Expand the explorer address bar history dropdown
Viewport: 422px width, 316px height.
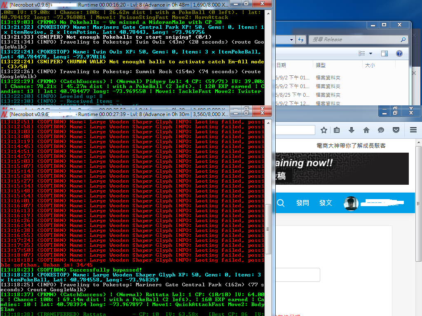291,40
